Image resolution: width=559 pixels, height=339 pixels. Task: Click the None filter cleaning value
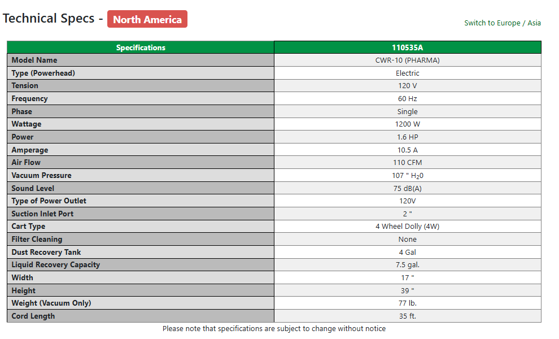pyautogui.click(x=408, y=239)
